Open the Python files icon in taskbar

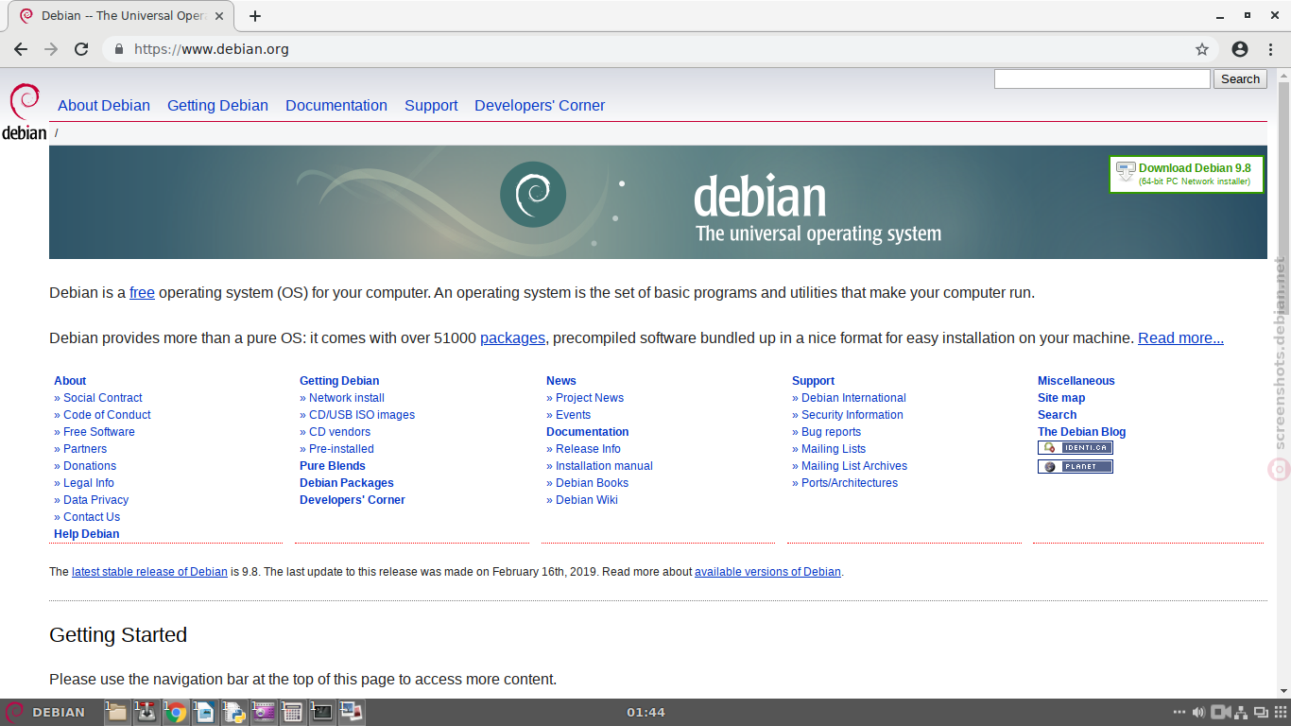click(x=233, y=713)
